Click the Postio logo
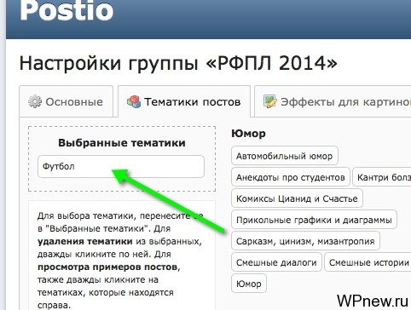 tap(67, 10)
